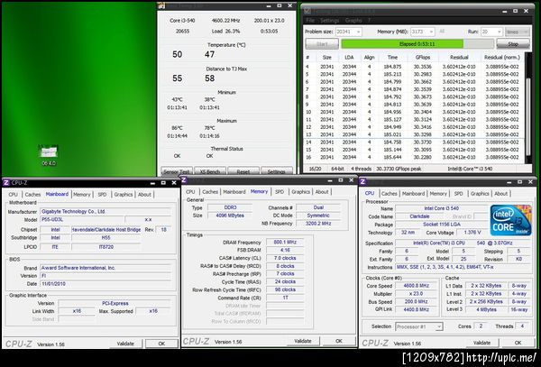Click Validate in CPU-Z Memory window
This screenshot has width=541, height=367.
click(x=303, y=341)
